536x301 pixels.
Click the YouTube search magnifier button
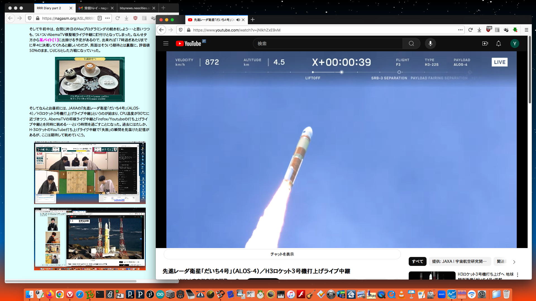point(411,43)
